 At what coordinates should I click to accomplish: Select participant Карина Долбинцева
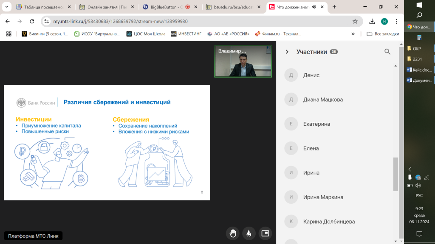pyautogui.click(x=329, y=222)
